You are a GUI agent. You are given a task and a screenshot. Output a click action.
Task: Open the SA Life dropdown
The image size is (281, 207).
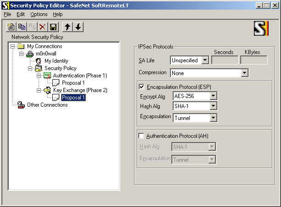tap(205, 60)
